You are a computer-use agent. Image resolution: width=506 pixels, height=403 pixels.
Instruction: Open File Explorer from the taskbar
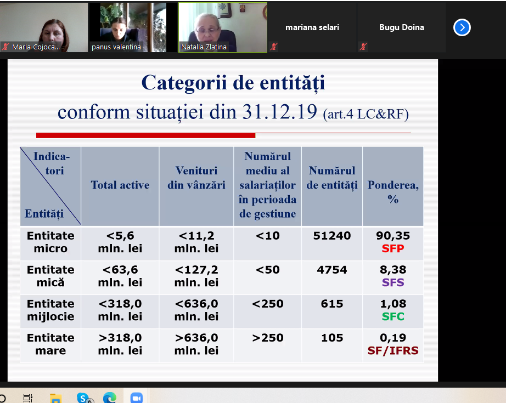click(x=56, y=398)
